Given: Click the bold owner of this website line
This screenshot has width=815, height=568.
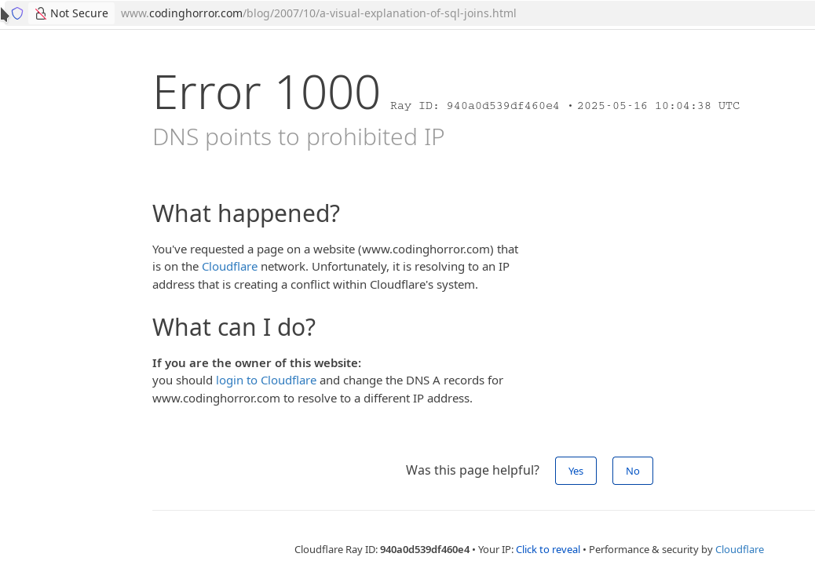Looking at the screenshot, I should [x=257, y=363].
